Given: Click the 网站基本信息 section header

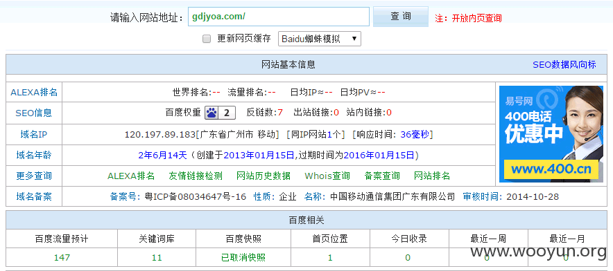Looking at the screenshot, I should (288, 65).
